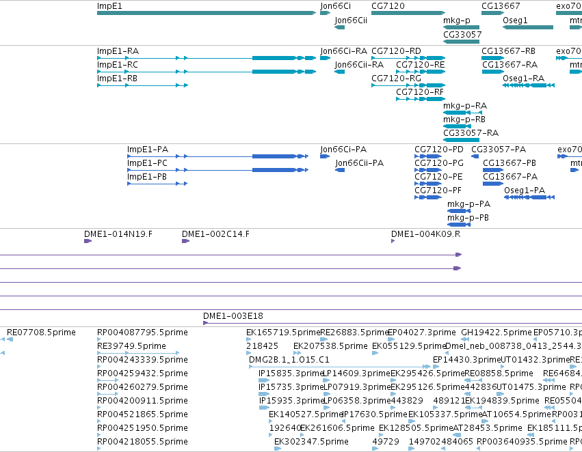The image size is (582, 452).
Task: Click the ImpE1-RA transcript label
Action: click(118, 51)
